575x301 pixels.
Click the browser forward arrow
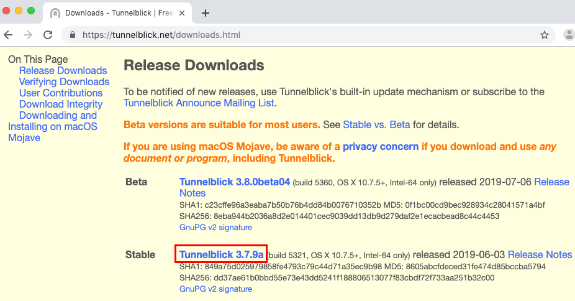(28, 35)
